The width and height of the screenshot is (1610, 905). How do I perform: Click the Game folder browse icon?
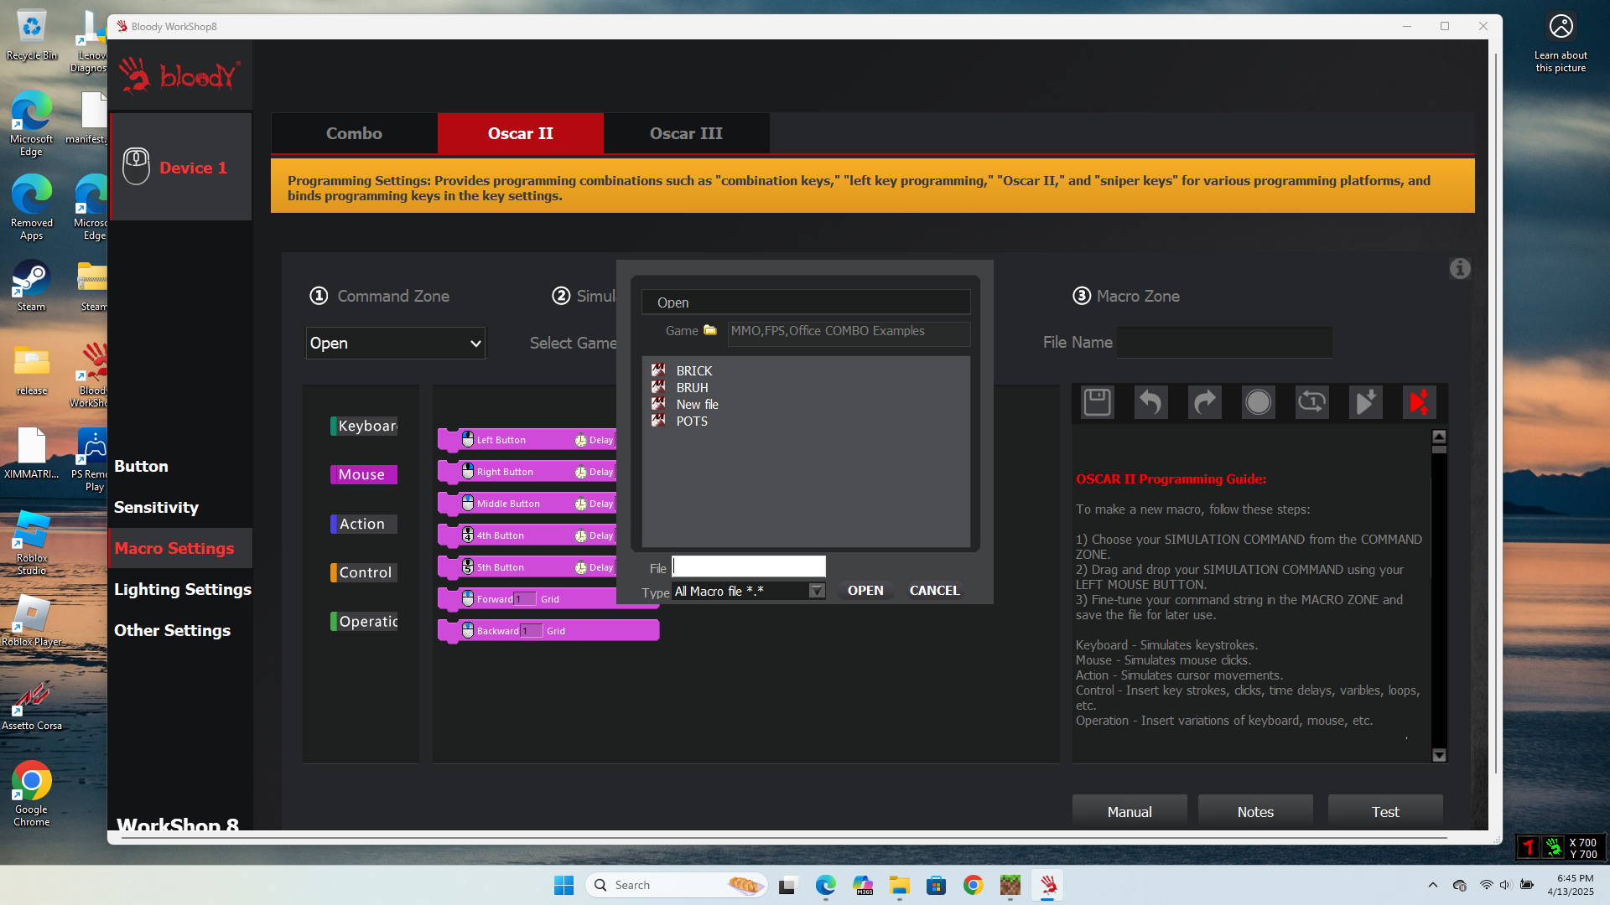point(710,330)
